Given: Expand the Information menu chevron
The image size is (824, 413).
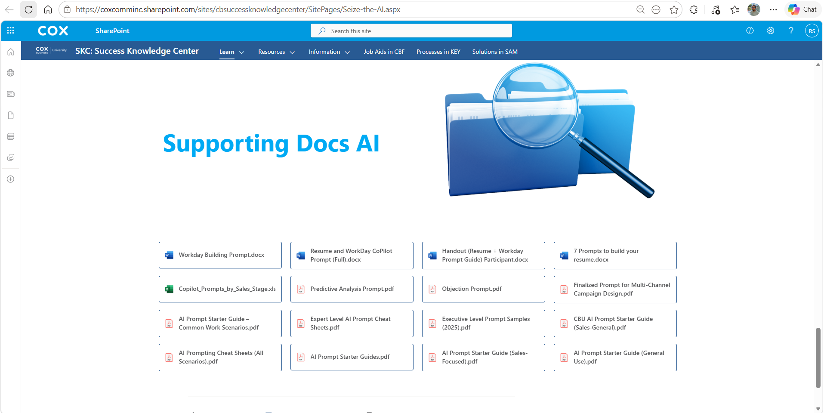Looking at the screenshot, I should point(347,52).
